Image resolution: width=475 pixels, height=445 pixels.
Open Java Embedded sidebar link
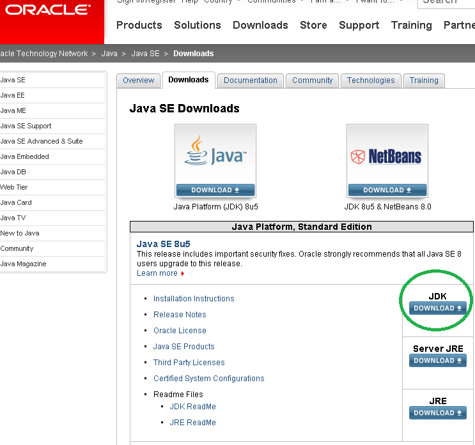click(52, 156)
